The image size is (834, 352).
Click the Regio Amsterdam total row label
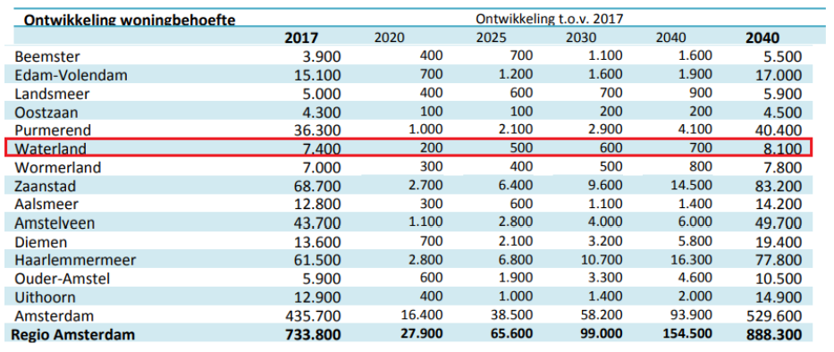[74, 334]
